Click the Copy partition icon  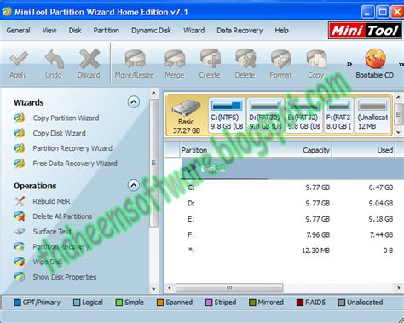pyautogui.click(x=316, y=59)
